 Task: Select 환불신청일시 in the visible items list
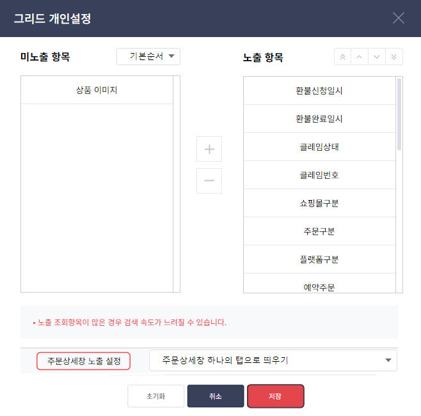pos(319,91)
